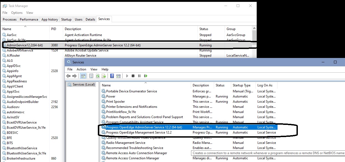Screen dimensions: 345x162
Task: Open Help using the question mark icon
Action: coord(112,76)
